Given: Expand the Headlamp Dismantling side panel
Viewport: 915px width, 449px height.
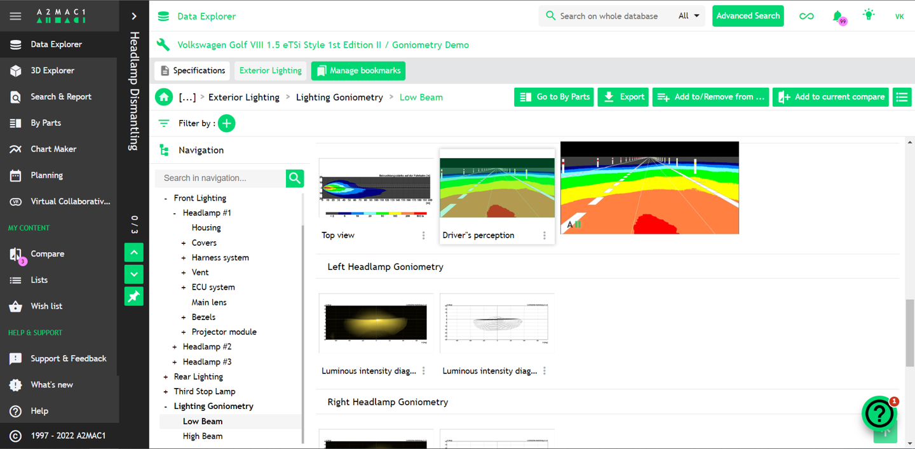Looking at the screenshot, I should click(x=133, y=16).
